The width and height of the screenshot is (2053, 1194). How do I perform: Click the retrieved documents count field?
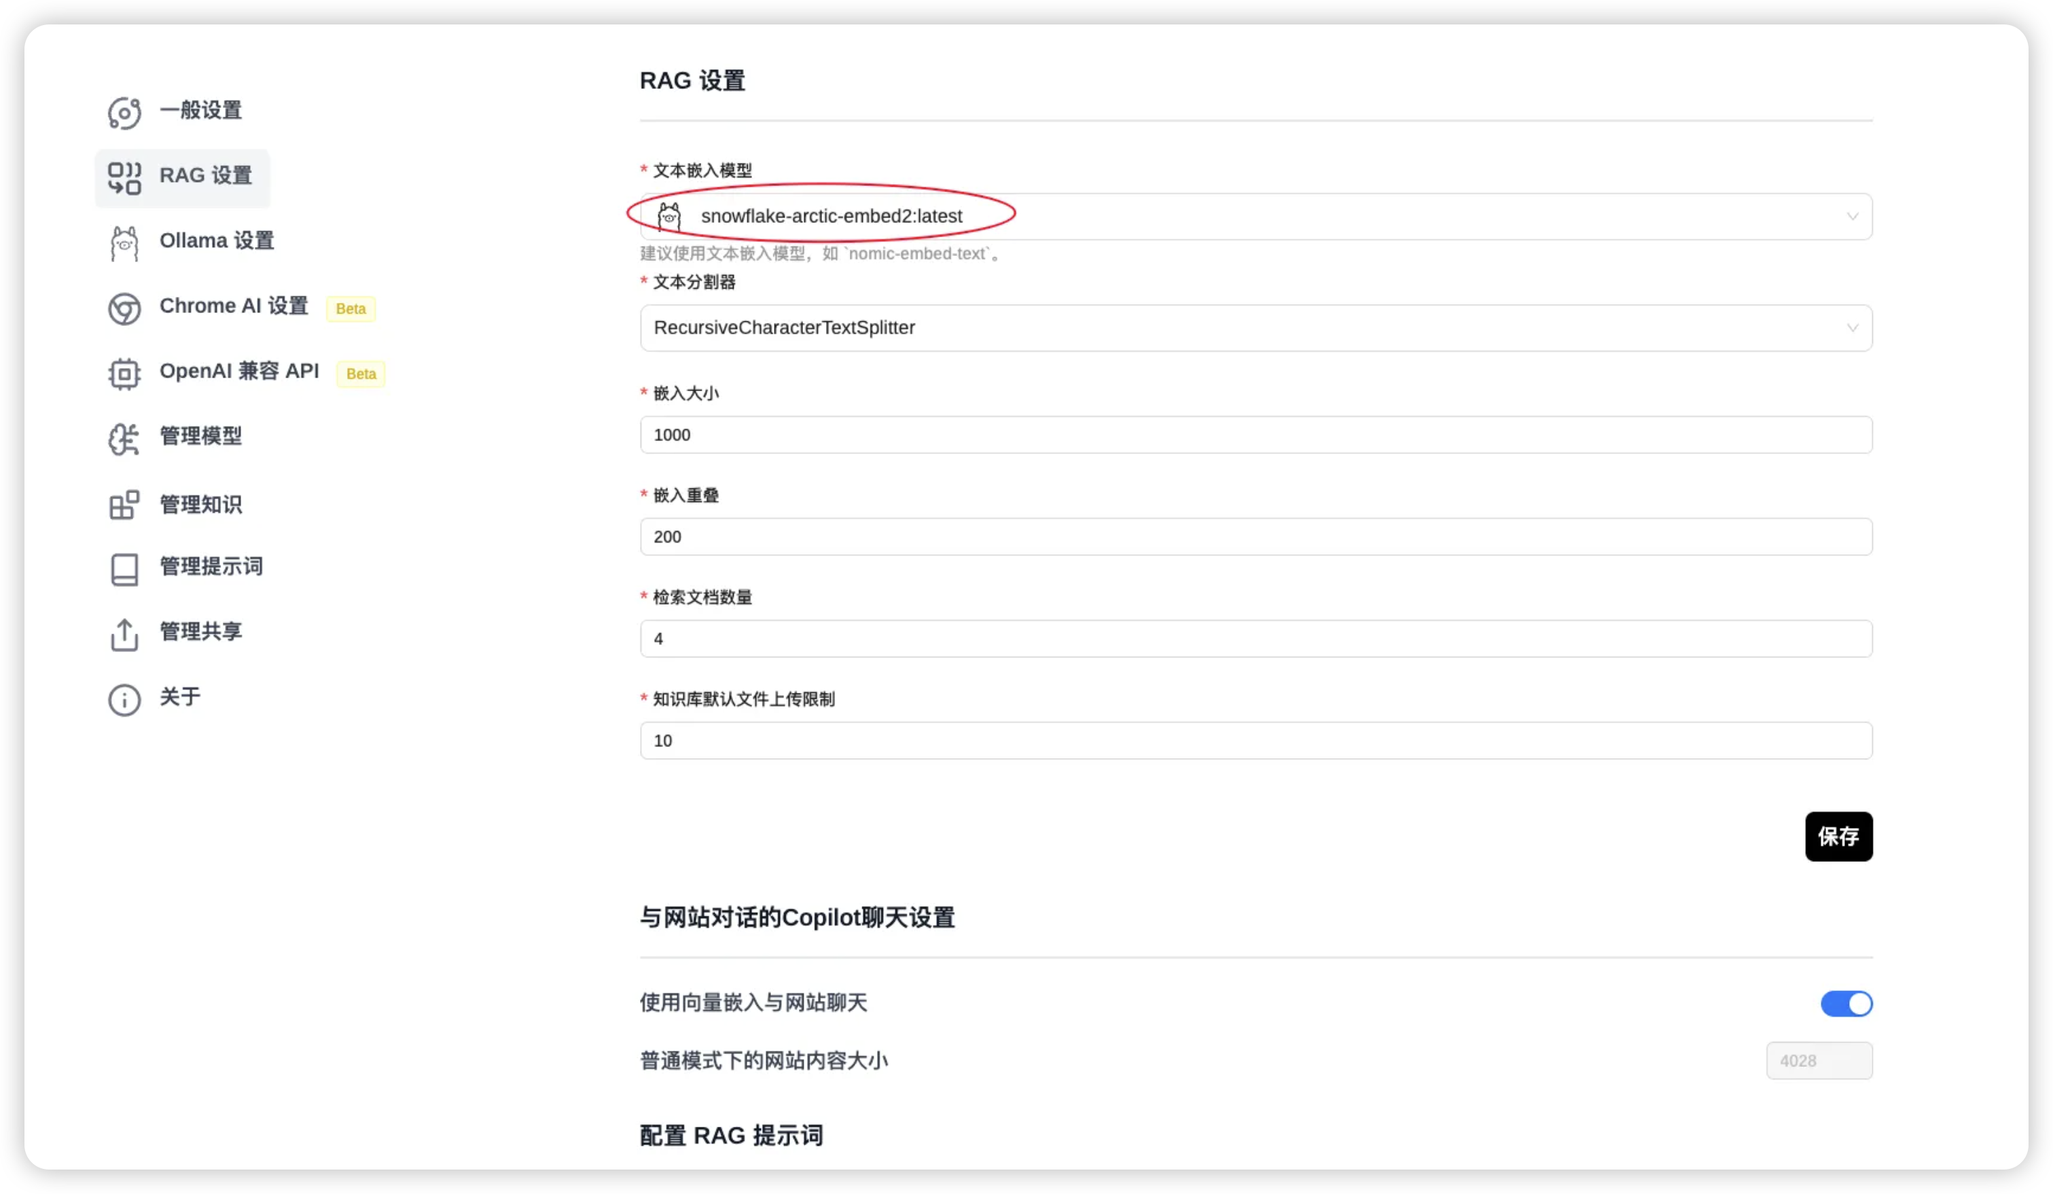pyautogui.click(x=1255, y=638)
